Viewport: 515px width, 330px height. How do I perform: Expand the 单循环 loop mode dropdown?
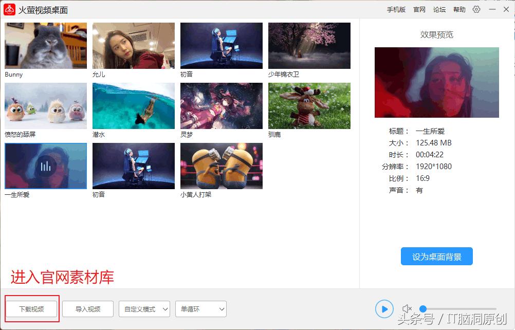[x=200, y=309]
